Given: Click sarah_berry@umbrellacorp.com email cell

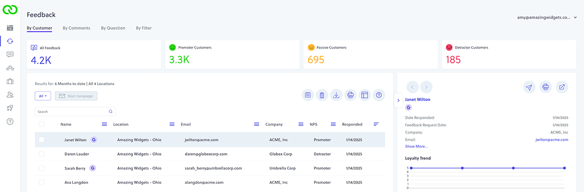Looking at the screenshot, I should pos(213,168).
